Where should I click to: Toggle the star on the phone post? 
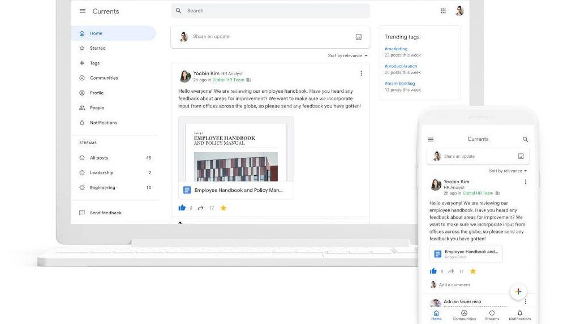[x=473, y=271]
